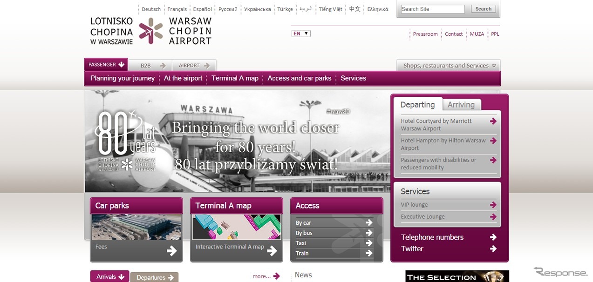Switch language to Tiếng Việt

(x=331, y=9)
